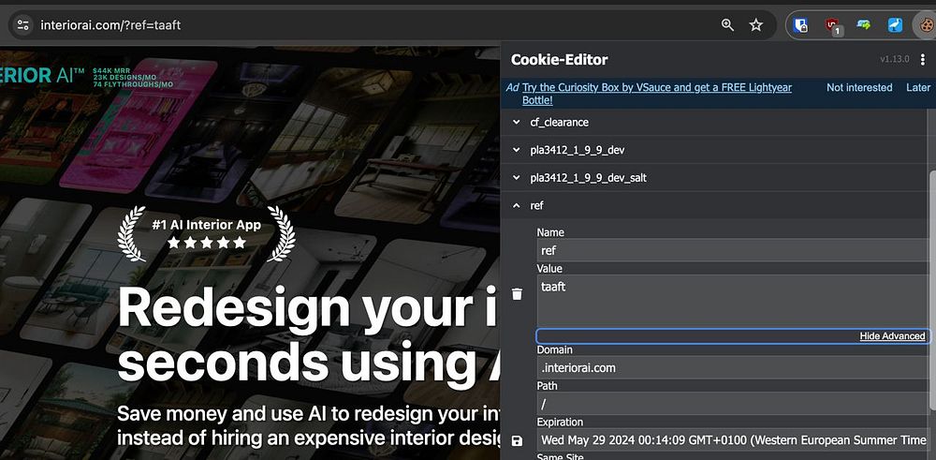Image resolution: width=936 pixels, height=460 pixels.
Task: Open the uBlock Origin extension icon
Action: [832, 25]
